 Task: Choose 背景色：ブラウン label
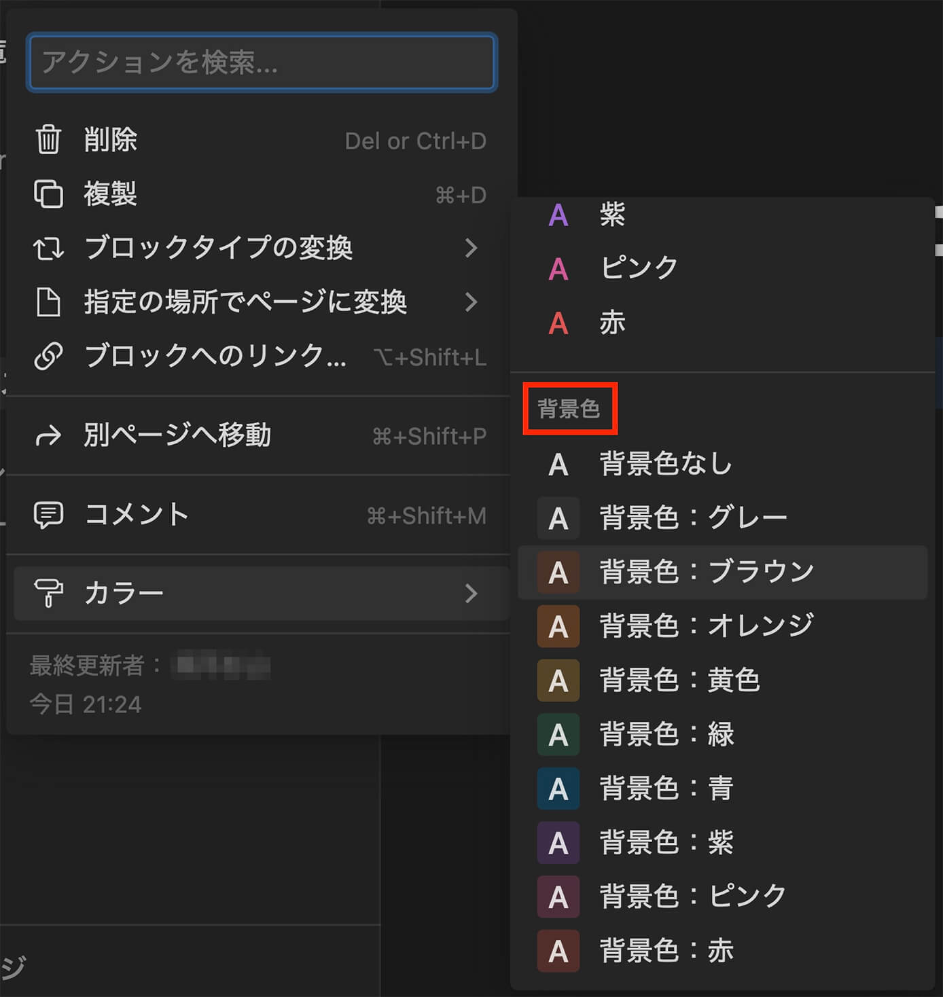point(707,573)
